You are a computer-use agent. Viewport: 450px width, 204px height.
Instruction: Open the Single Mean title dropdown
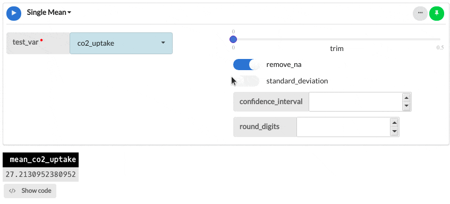49,13
